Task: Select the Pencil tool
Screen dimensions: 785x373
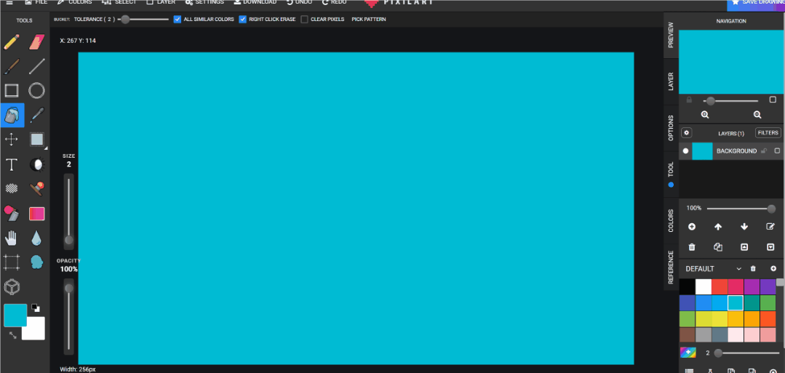Action: point(12,42)
